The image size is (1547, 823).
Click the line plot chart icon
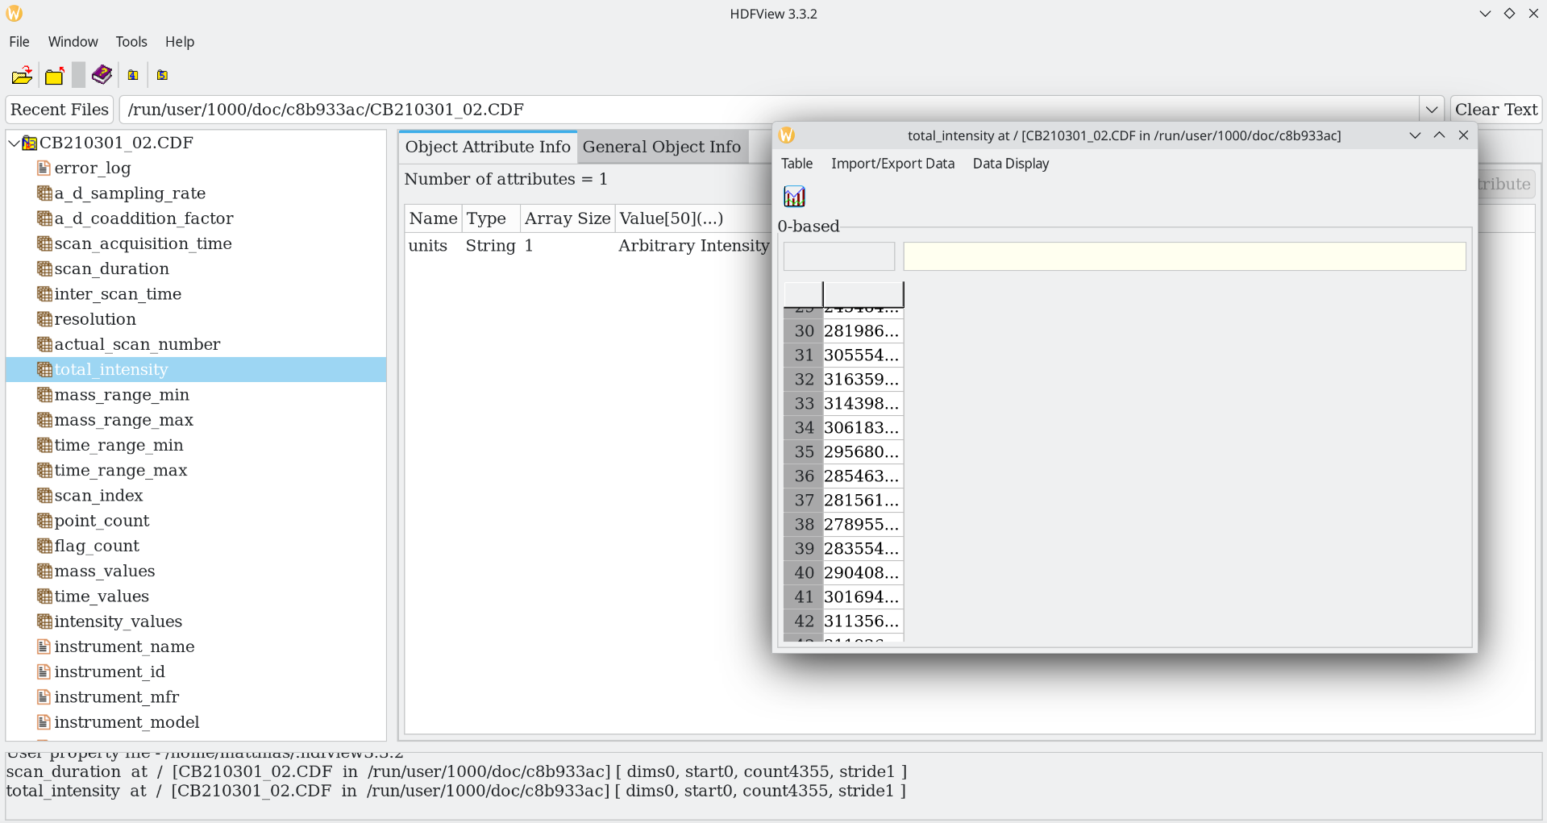point(794,196)
